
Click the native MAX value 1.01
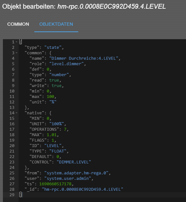52,135
